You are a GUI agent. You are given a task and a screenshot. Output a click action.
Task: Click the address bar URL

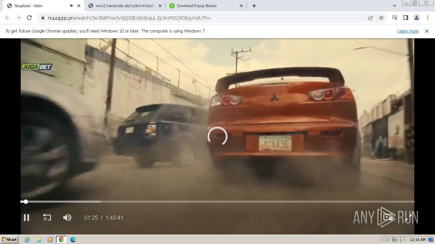(x=129, y=18)
